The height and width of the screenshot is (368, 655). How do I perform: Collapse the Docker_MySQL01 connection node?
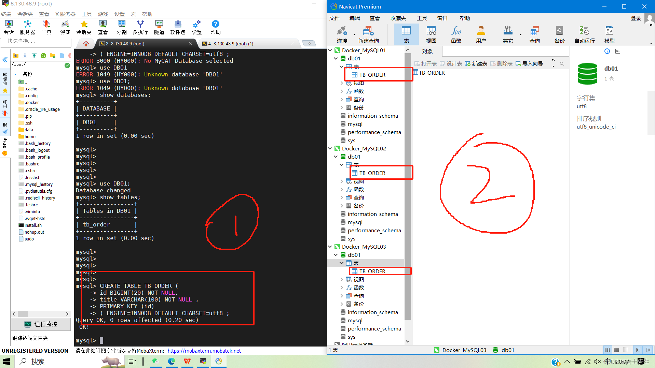(330, 50)
